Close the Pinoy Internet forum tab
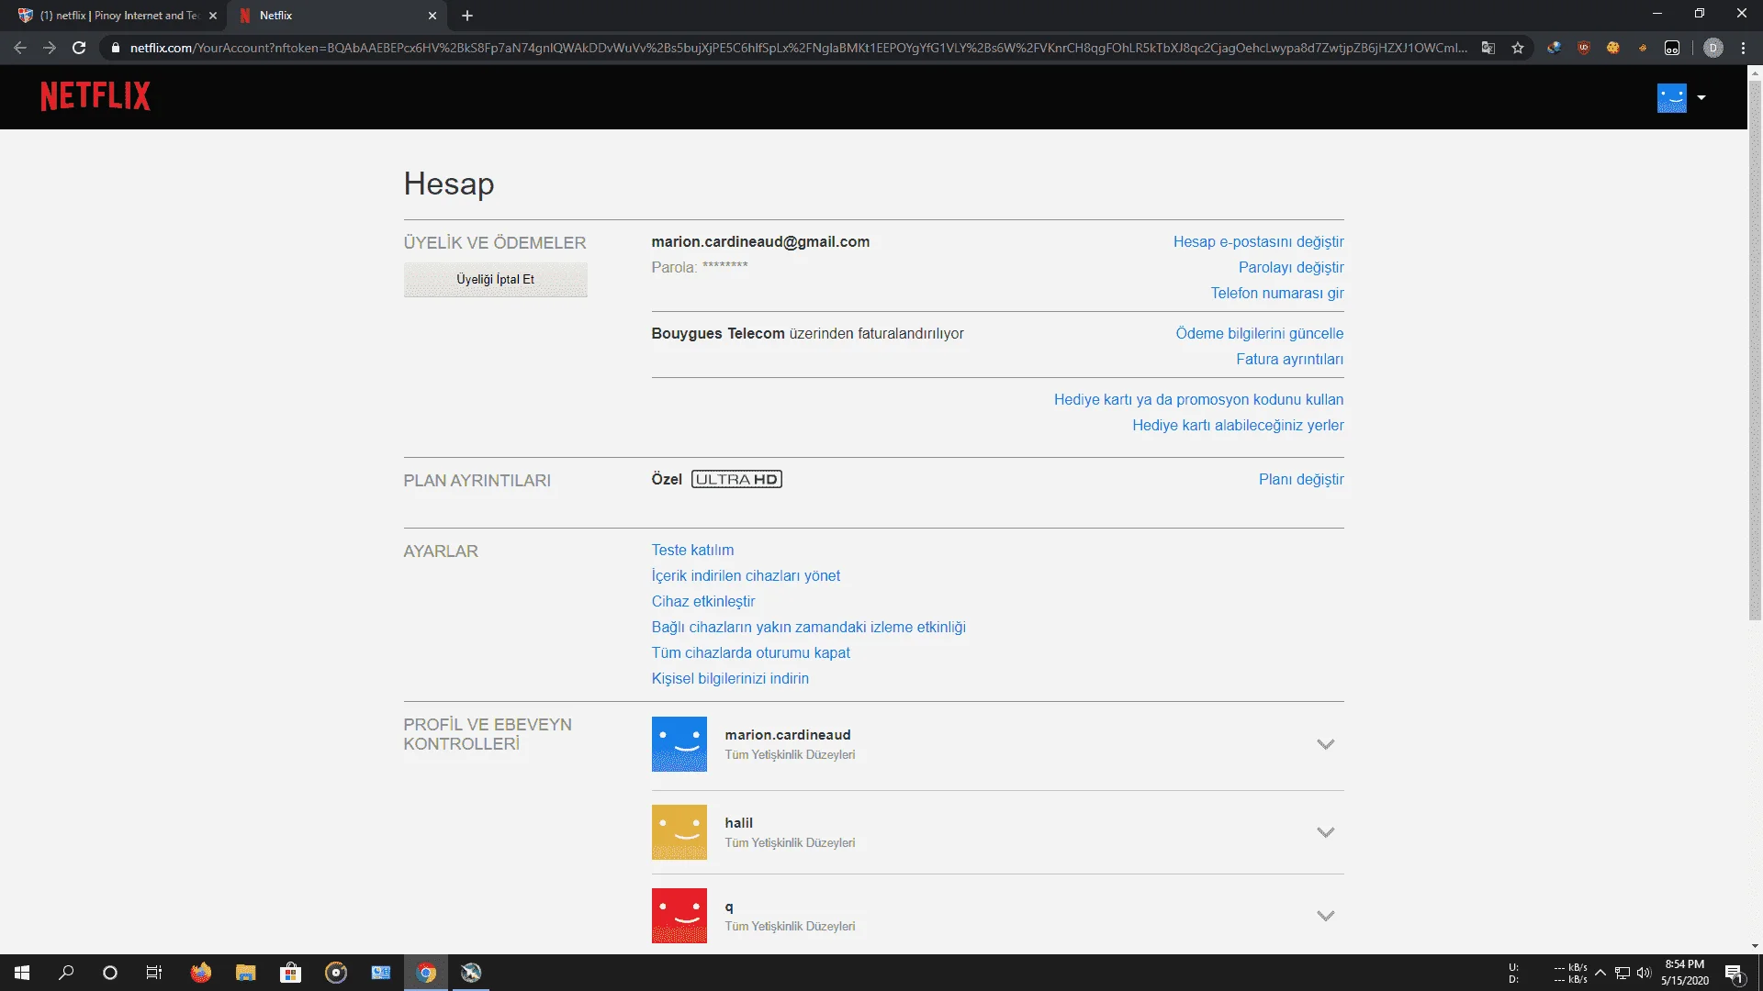This screenshot has height=991, width=1763. pyautogui.click(x=213, y=16)
